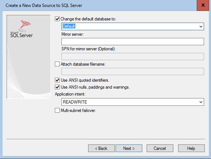The image size is (211, 159).
Task: Go to the previous step with Back
Action: [x=101, y=148]
